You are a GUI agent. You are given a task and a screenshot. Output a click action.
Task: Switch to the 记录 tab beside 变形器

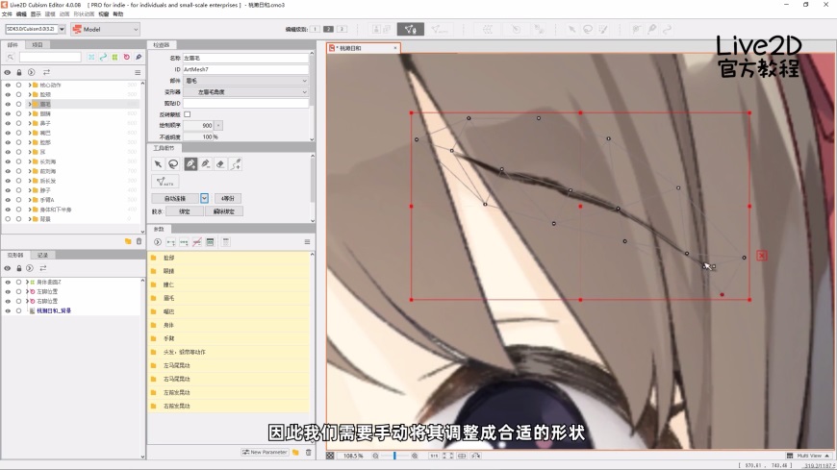pos(42,255)
